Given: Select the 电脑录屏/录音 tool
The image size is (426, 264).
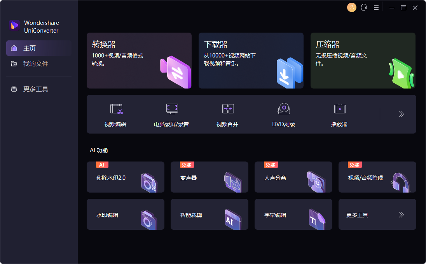Looking at the screenshot, I should pos(172,114).
